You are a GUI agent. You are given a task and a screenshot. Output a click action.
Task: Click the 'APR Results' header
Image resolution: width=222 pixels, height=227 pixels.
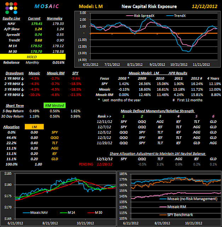tap(178, 73)
